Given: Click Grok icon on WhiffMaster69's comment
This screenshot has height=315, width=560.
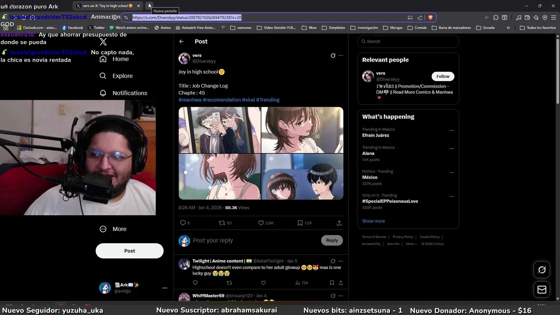Looking at the screenshot, I should (x=333, y=296).
